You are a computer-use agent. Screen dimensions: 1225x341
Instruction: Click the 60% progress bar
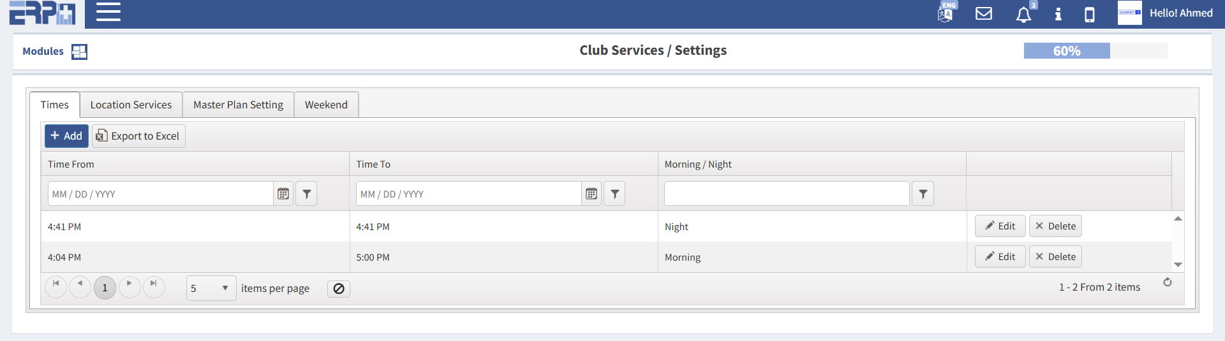click(x=1095, y=51)
